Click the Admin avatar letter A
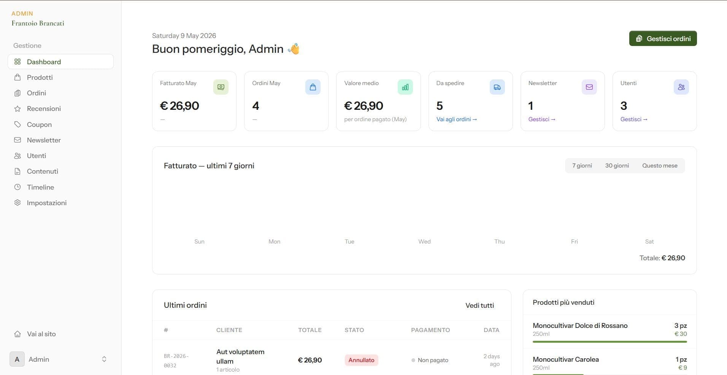The image size is (727, 375). 17,359
